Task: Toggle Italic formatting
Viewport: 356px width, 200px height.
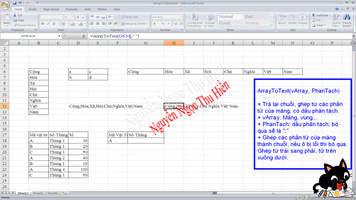Action: [48, 24]
